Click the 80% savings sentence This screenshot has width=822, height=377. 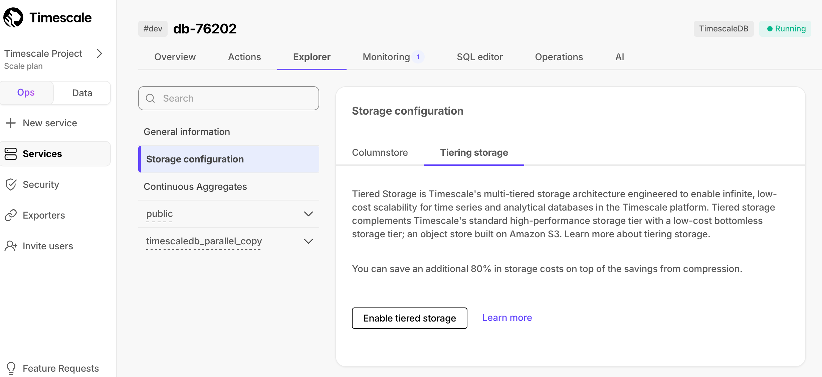tap(547, 269)
